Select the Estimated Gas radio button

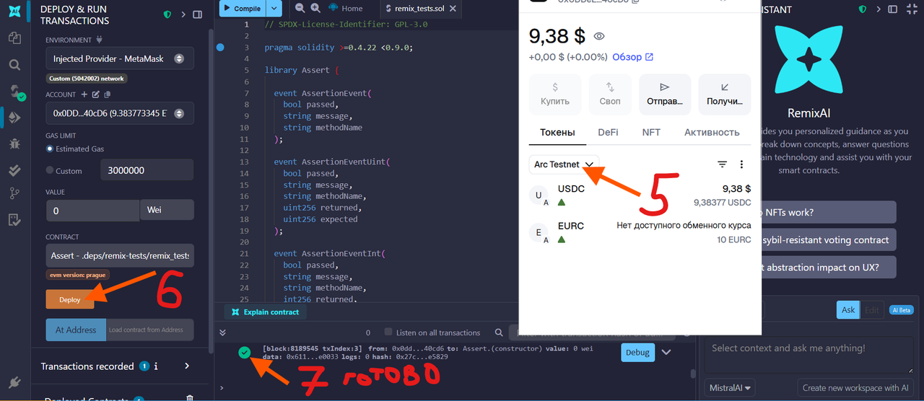[x=50, y=149]
